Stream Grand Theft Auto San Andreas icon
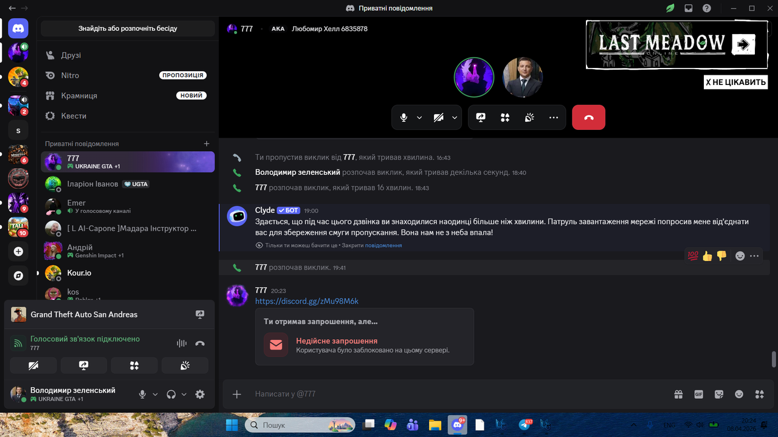Screen dimensions: 778x437 (200, 314)
